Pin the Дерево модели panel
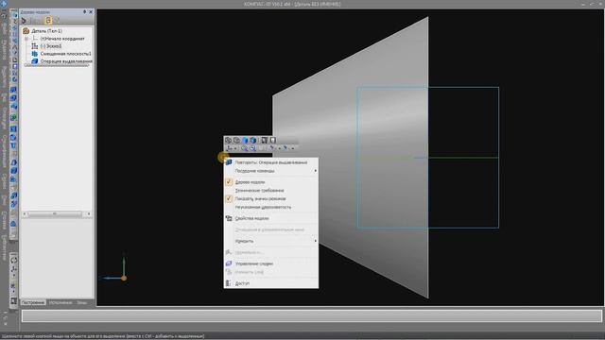 pos(84,12)
